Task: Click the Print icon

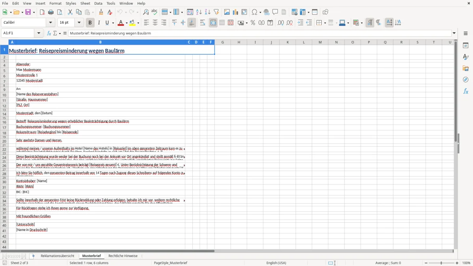Action: coord(51,12)
